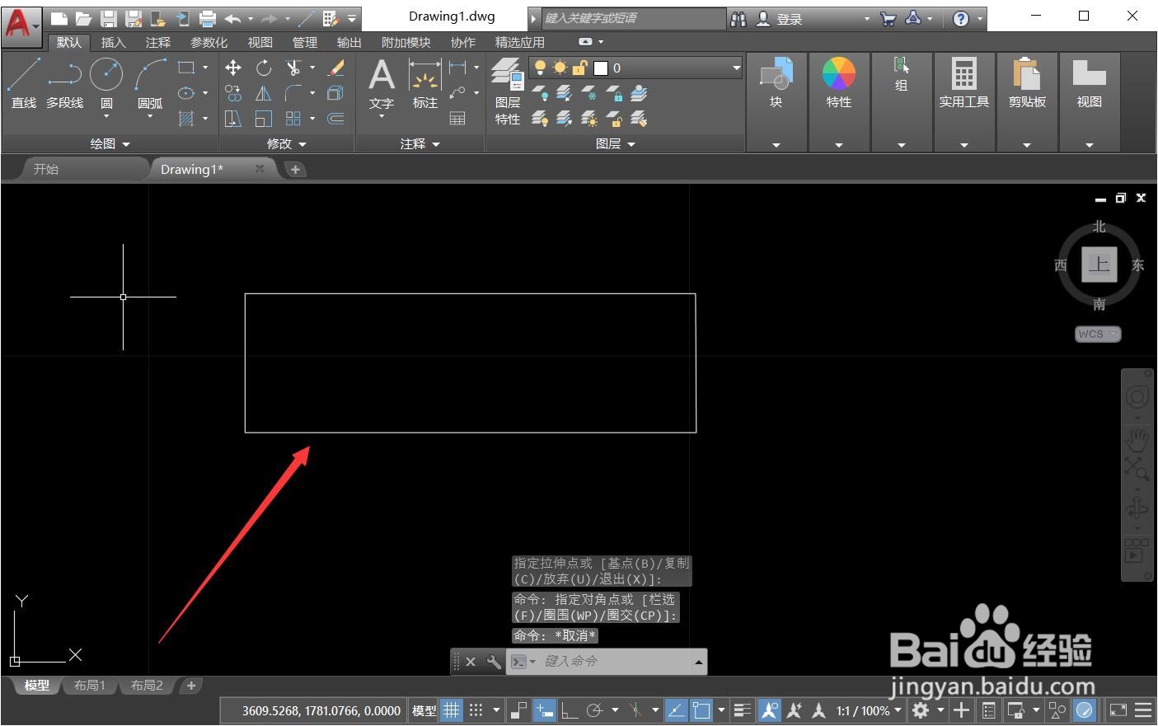The height and width of the screenshot is (726, 1158).
Task: Select the Rectangle draw tool
Action: 186,68
